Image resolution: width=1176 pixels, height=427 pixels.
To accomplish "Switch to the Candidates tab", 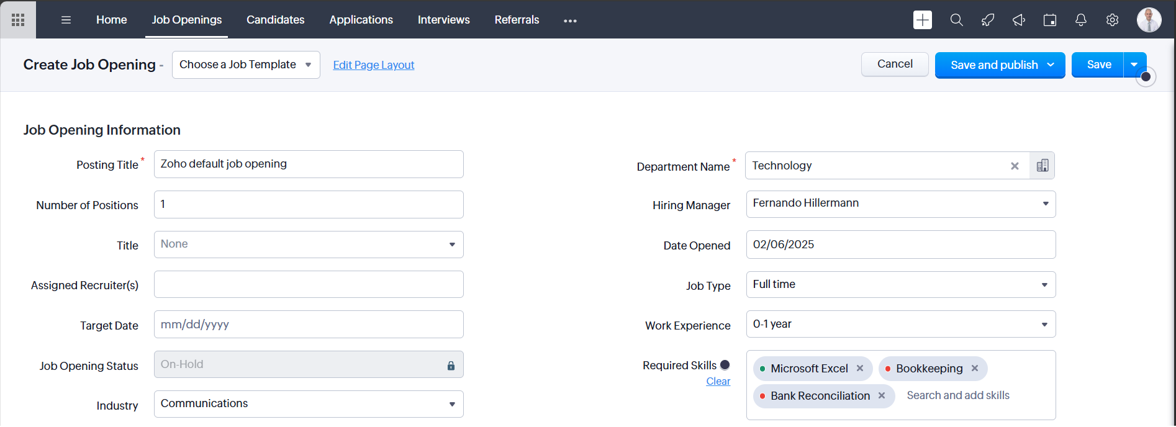I will (x=275, y=20).
